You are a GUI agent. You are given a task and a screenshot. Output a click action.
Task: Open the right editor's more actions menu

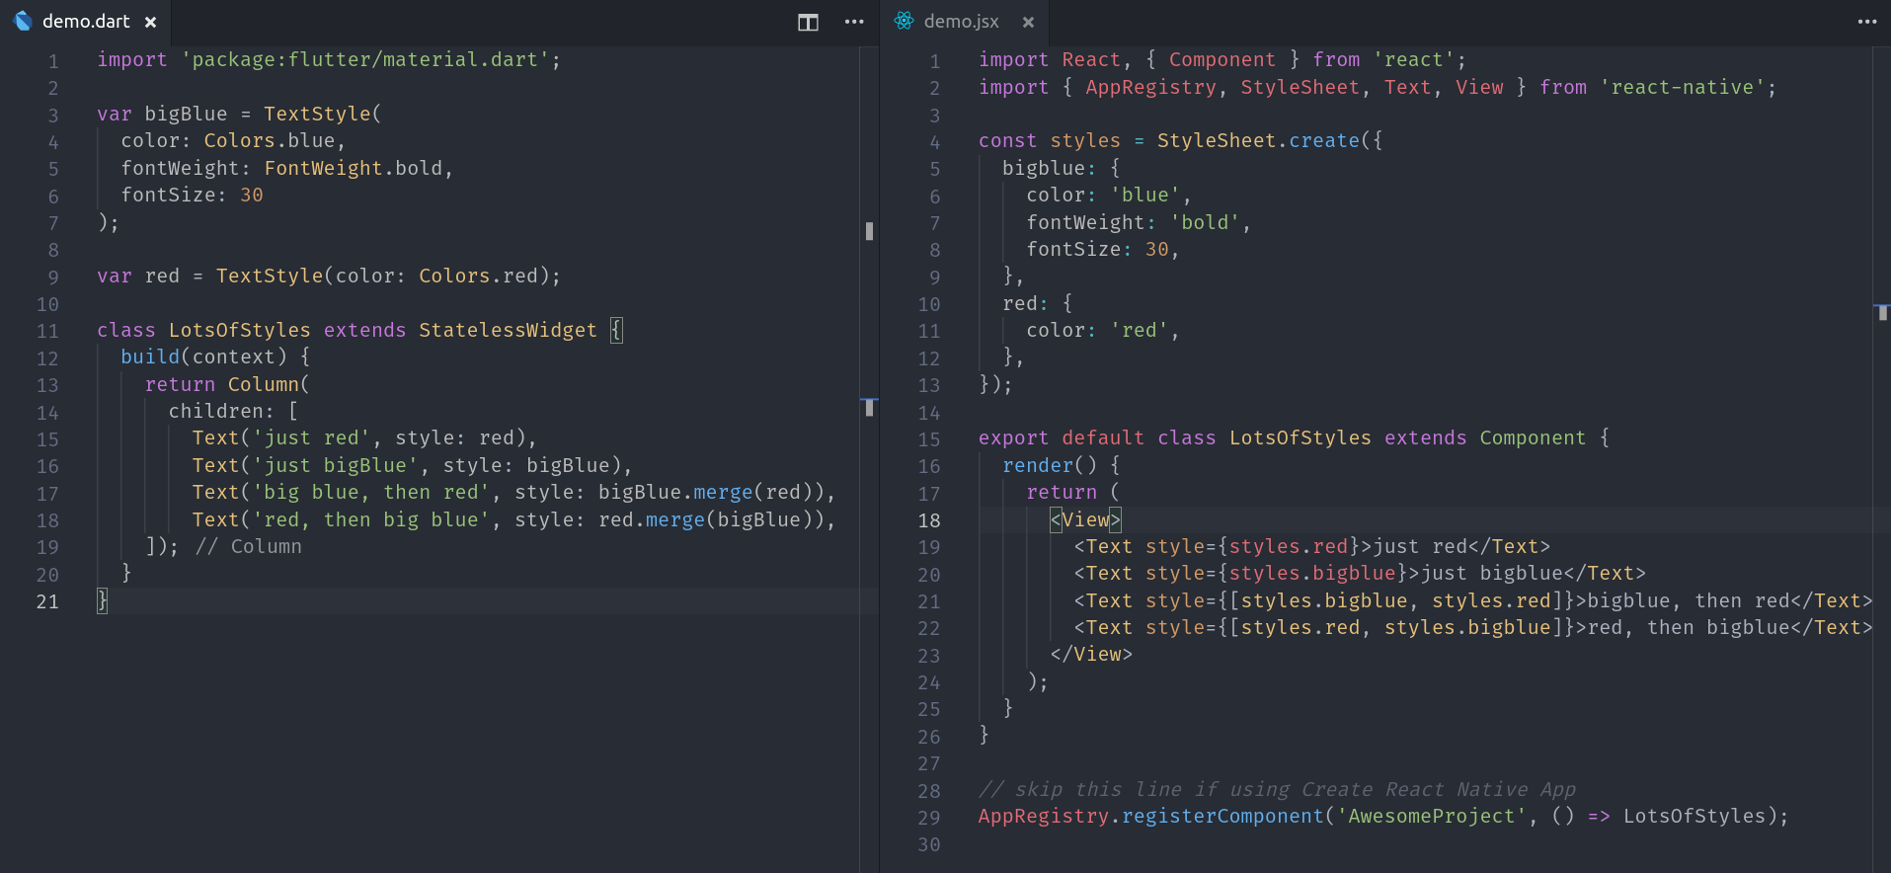[1866, 22]
